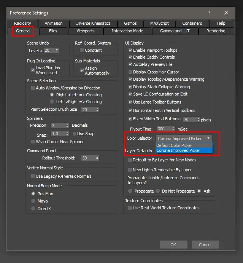Click the question mark help icon in title bar
This screenshot has height=263, width=243.
[209, 13]
